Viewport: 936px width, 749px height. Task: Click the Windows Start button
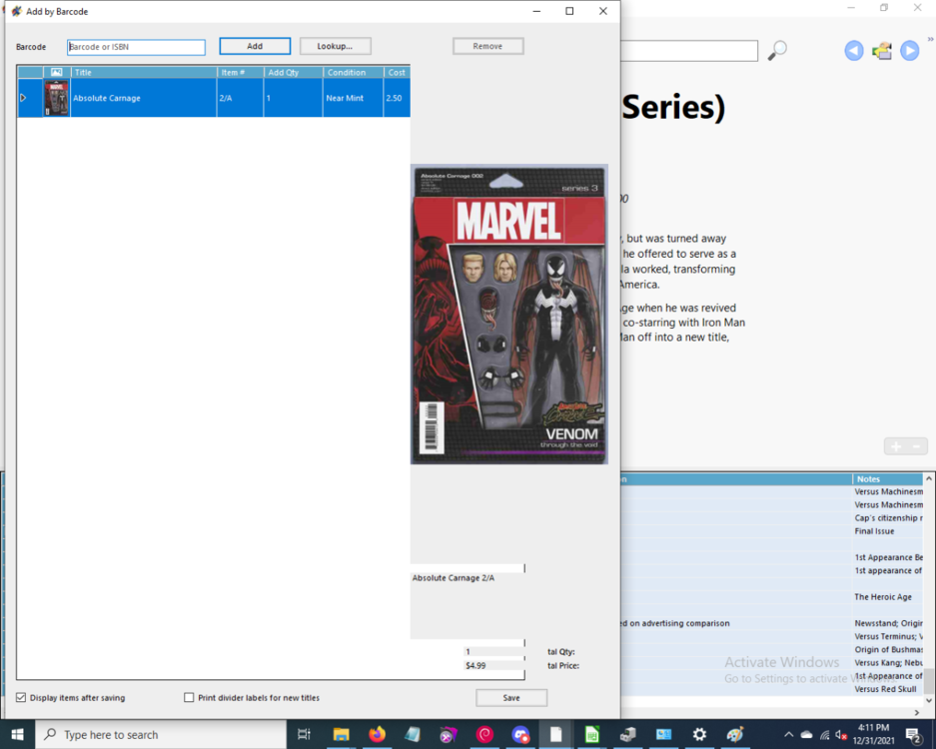click(17, 735)
